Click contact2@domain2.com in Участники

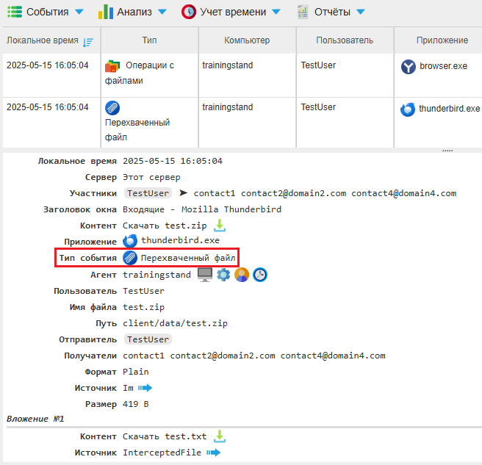point(293,193)
